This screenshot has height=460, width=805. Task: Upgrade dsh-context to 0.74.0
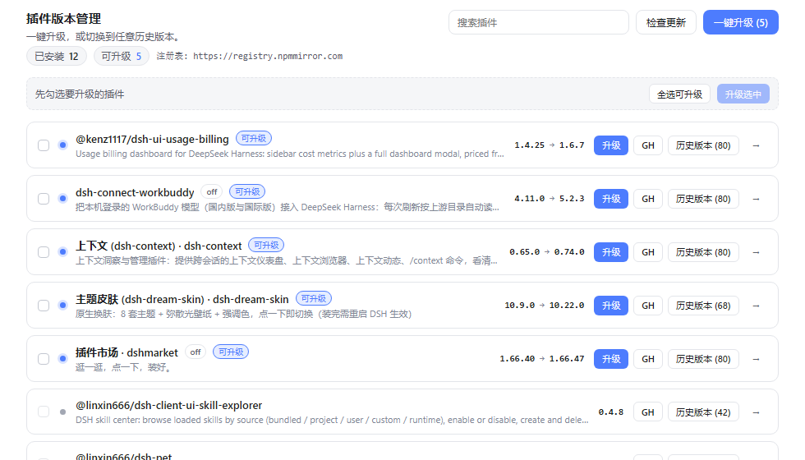pos(611,252)
